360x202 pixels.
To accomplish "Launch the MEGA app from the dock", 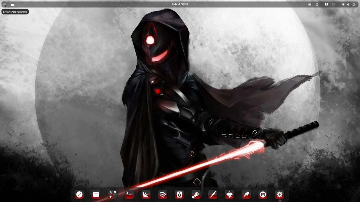I will (x=263, y=194).
